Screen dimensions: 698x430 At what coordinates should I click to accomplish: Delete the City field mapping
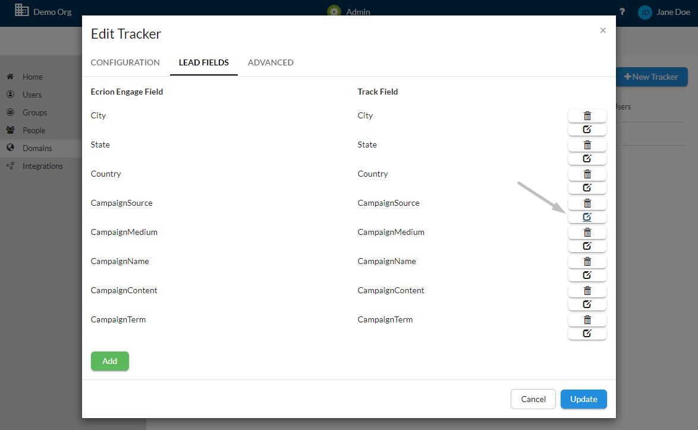pos(587,116)
